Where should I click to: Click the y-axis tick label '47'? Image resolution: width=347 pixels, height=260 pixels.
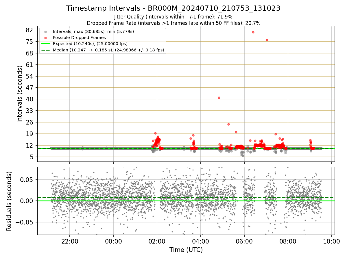coord(30,88)
